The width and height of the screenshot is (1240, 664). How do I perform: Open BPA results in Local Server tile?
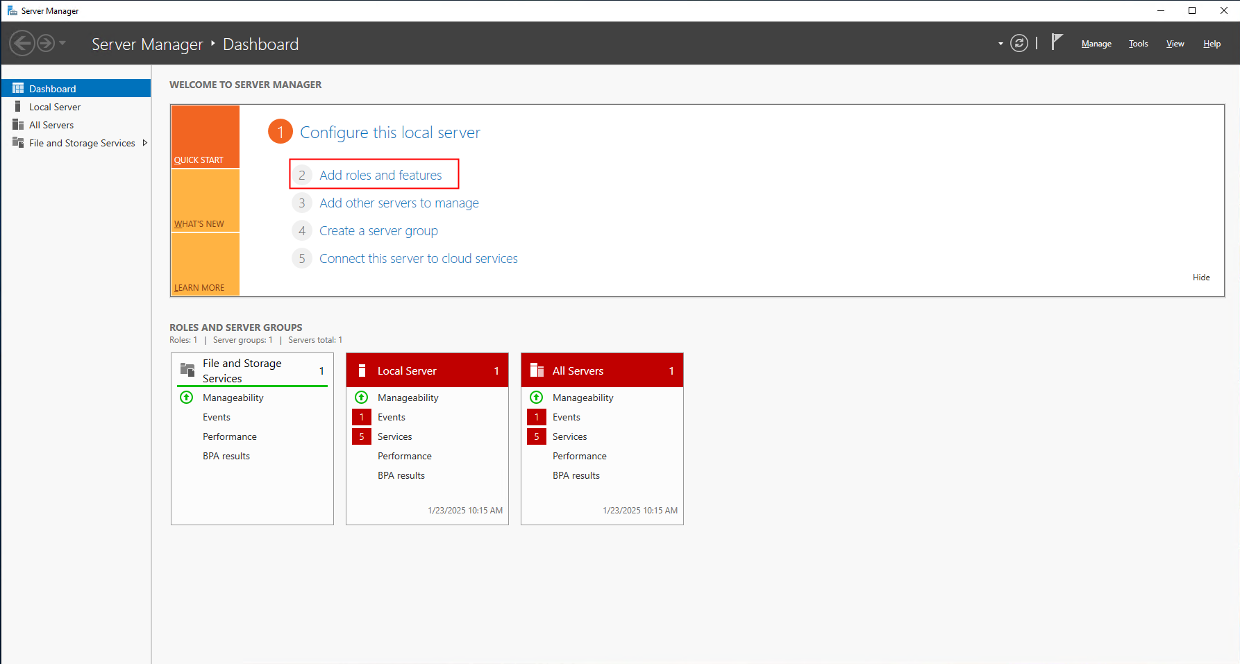tap(401, 475)
